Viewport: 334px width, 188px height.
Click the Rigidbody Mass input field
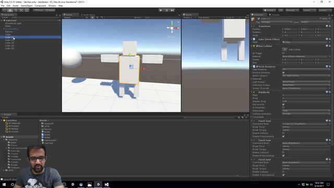[x=306, y=95]
